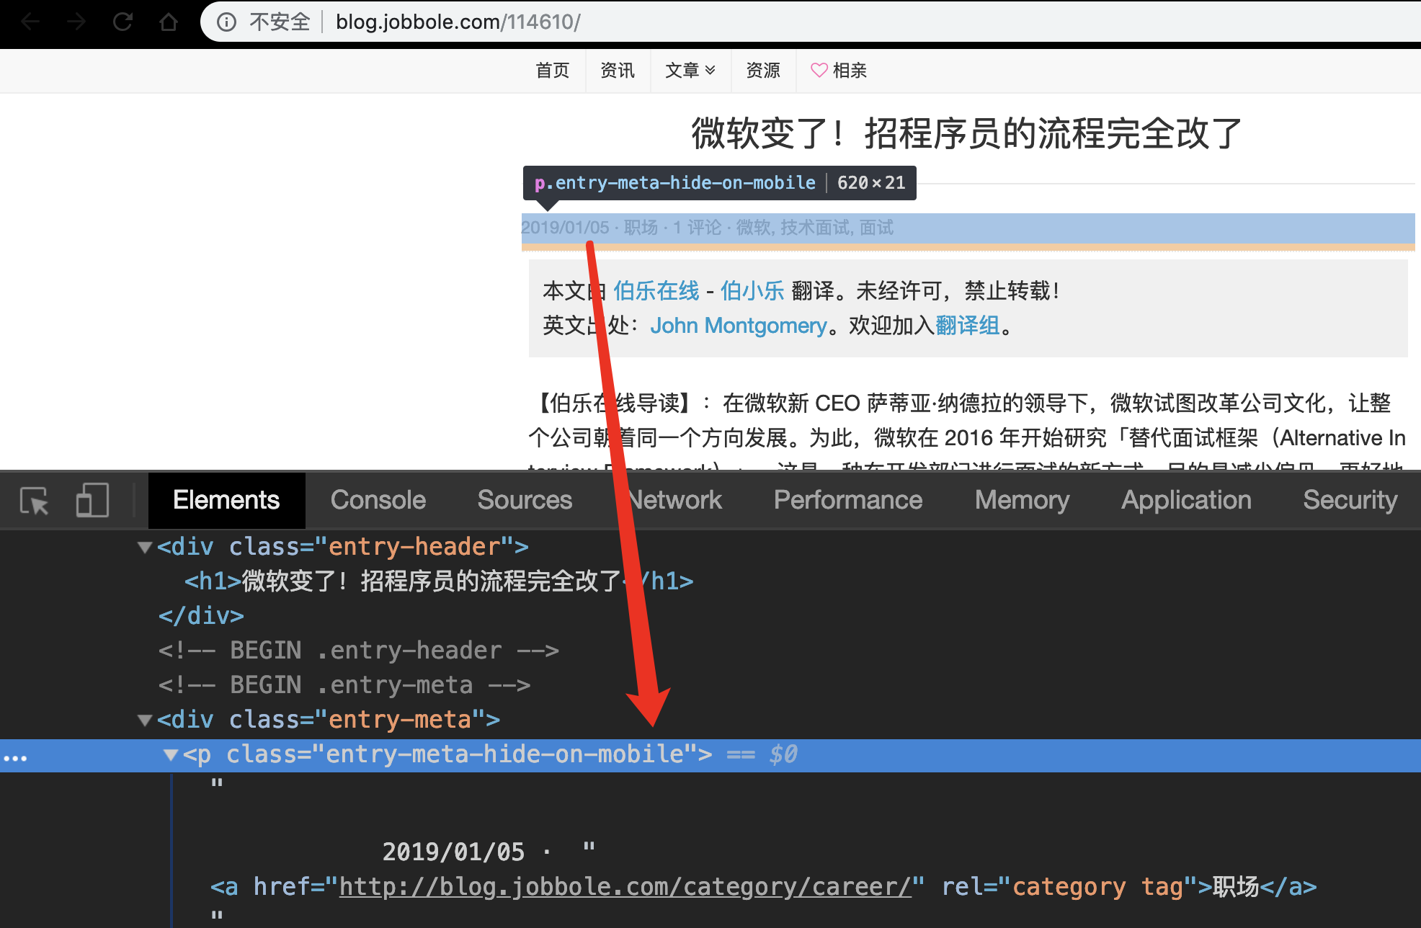1421x928 pixels.
Task: Collapse the div class entry-meta node
Action: [145, 720]
